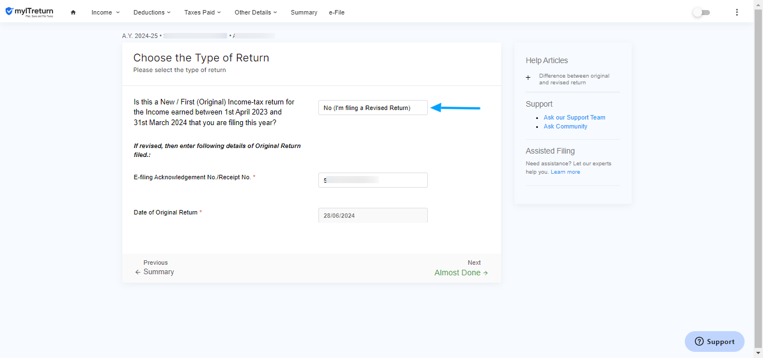Click Ask our Support Team link
The height and width of the screenshot is (358, 763).
click(574, 117)
